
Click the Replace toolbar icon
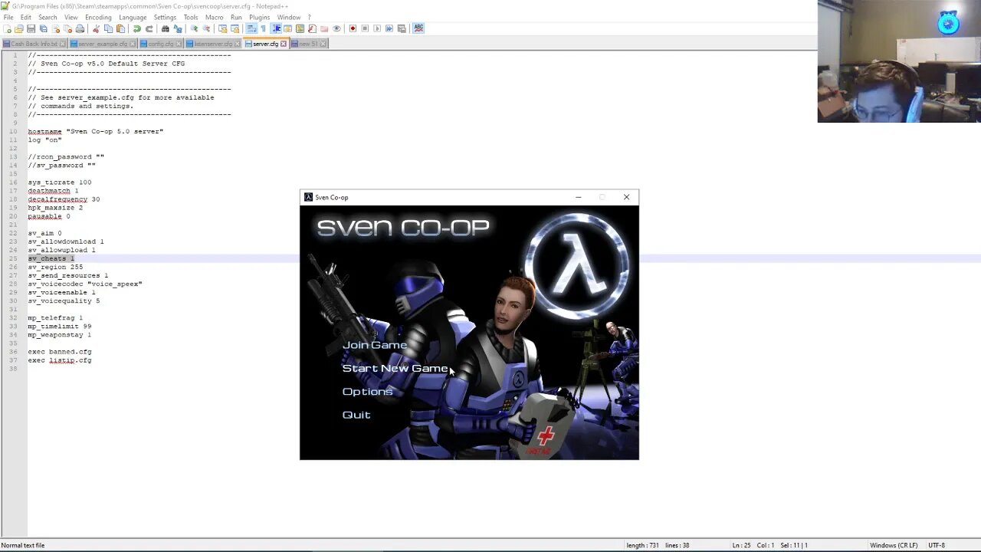(x=178, y=28)
